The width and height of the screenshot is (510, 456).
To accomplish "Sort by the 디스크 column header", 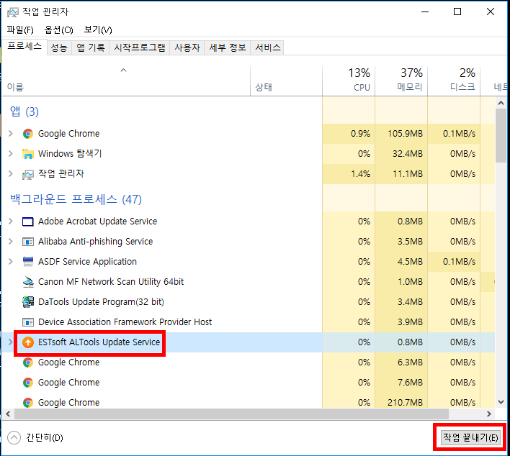I will click(x=454, y=81).
